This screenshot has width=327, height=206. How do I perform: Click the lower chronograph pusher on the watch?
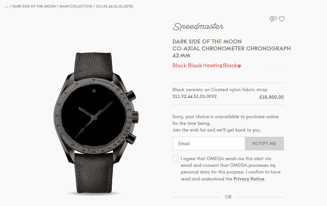click(x=131, y=139)
